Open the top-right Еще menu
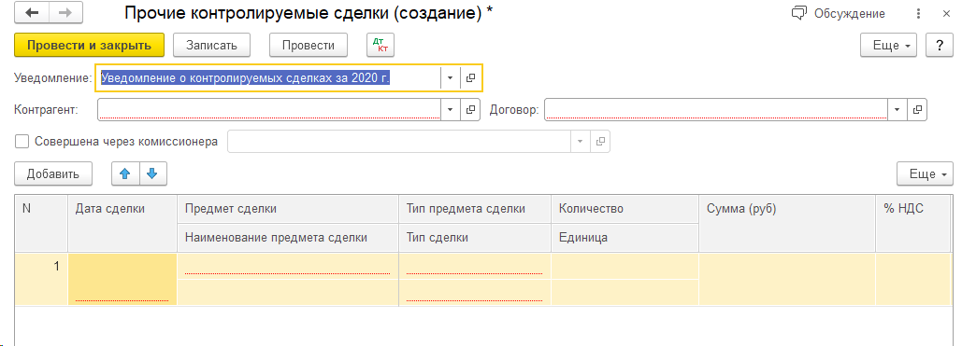This screenshot has width=962, height=346. pyautogui.click(x=888, y=46)
